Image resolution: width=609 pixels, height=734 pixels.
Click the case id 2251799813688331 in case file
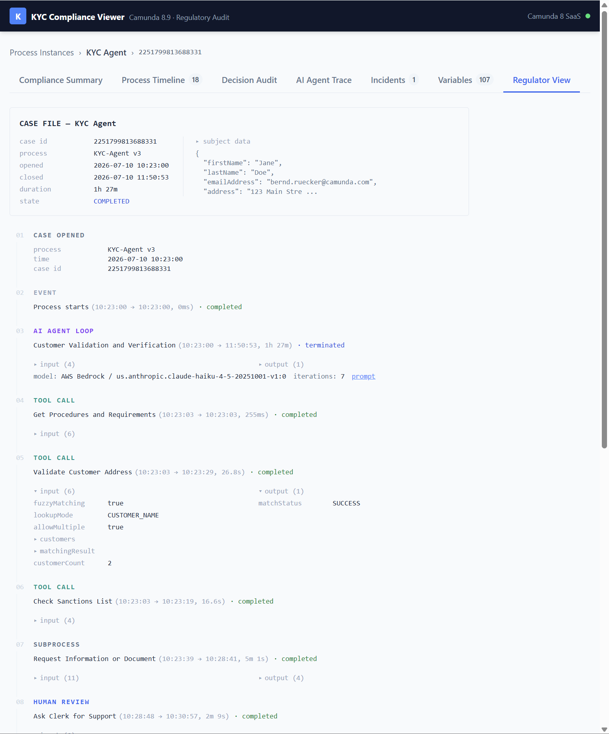[125, 141]
